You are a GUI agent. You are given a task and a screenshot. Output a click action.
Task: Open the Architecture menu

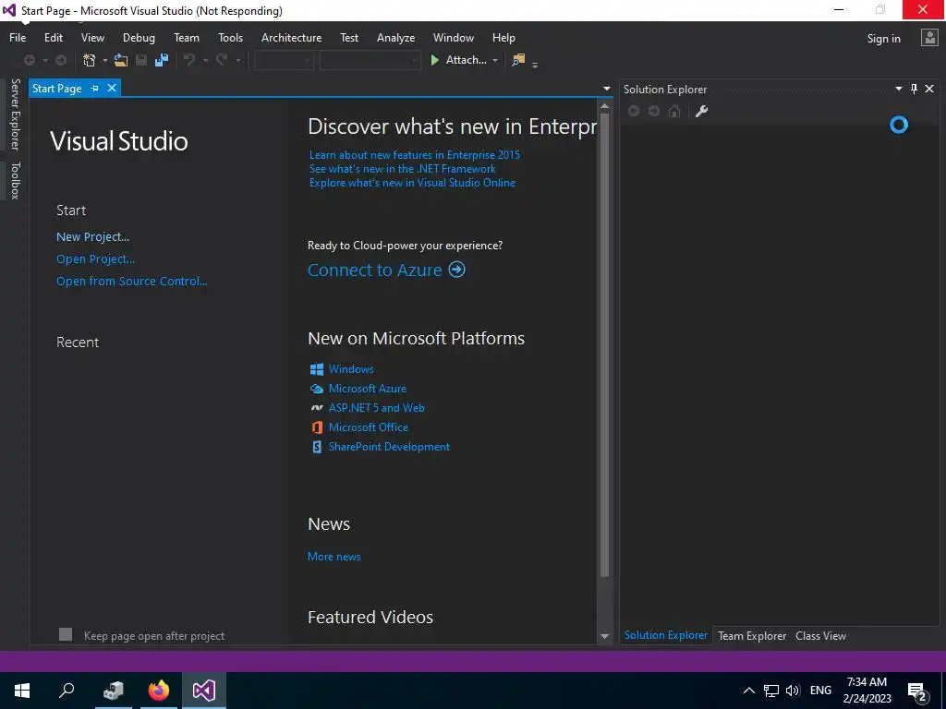291,37
